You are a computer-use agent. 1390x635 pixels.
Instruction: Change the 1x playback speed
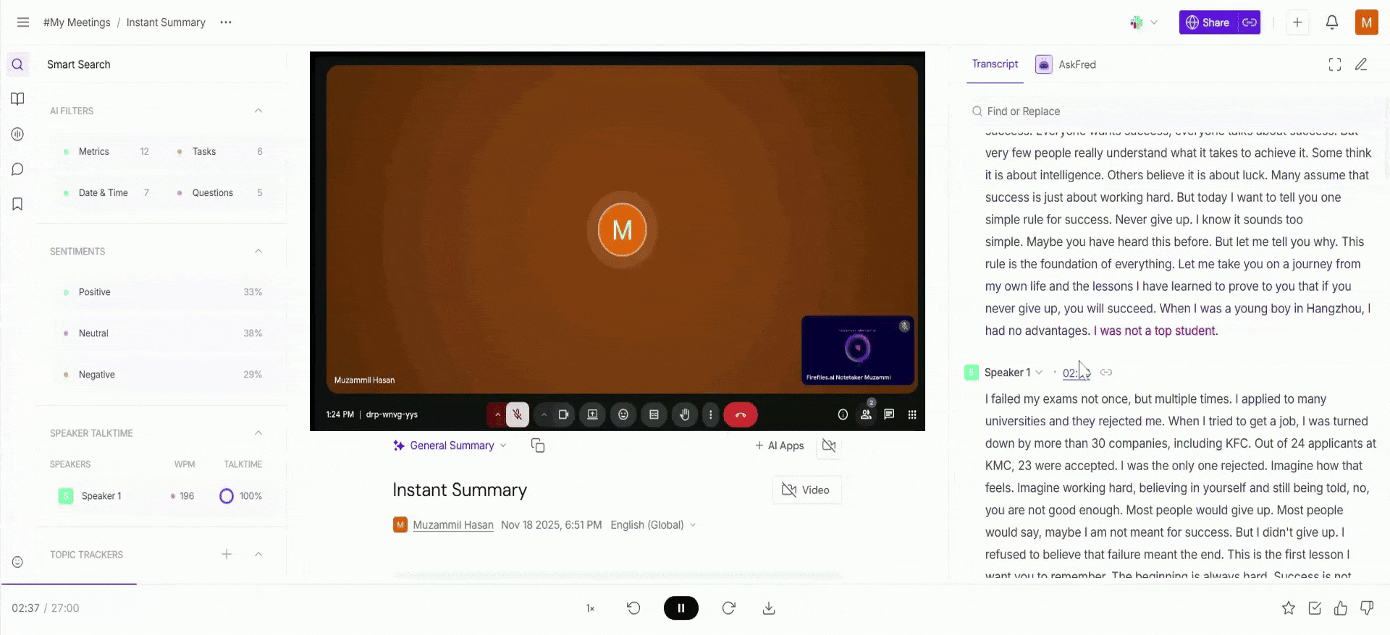click(x=590, y=608)
